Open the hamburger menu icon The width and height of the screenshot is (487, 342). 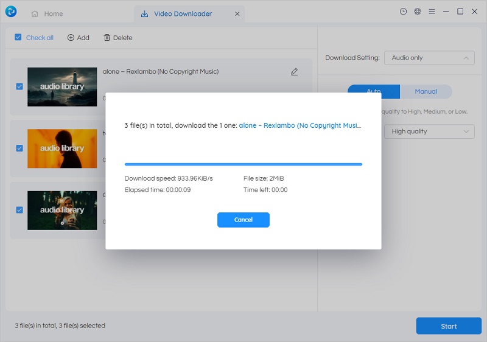click(432, 12)
